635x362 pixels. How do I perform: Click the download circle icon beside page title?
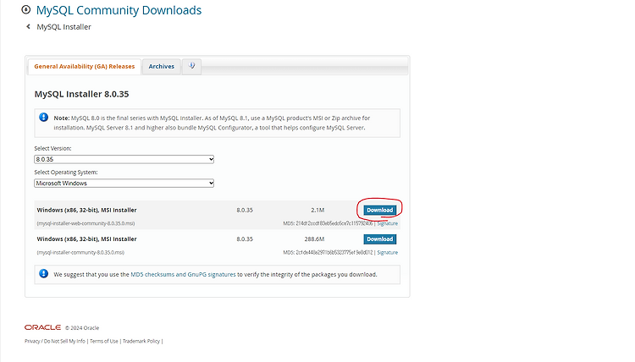[x=26, y=9]
